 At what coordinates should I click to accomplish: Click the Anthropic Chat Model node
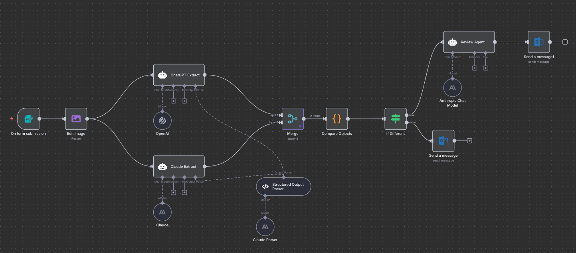[452, 88]
